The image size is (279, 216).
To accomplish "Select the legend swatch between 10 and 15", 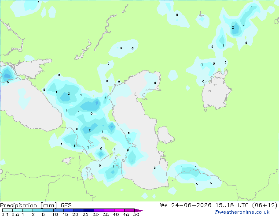I will 58,210.
